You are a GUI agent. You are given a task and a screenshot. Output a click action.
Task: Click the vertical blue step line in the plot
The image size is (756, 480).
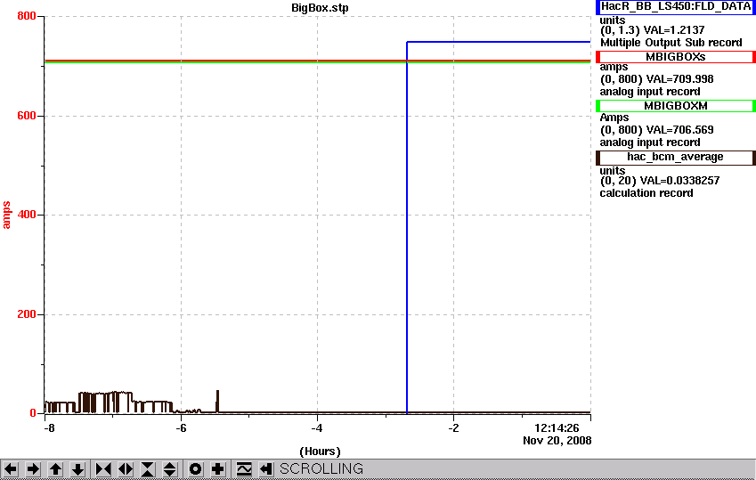click(407, 227)
